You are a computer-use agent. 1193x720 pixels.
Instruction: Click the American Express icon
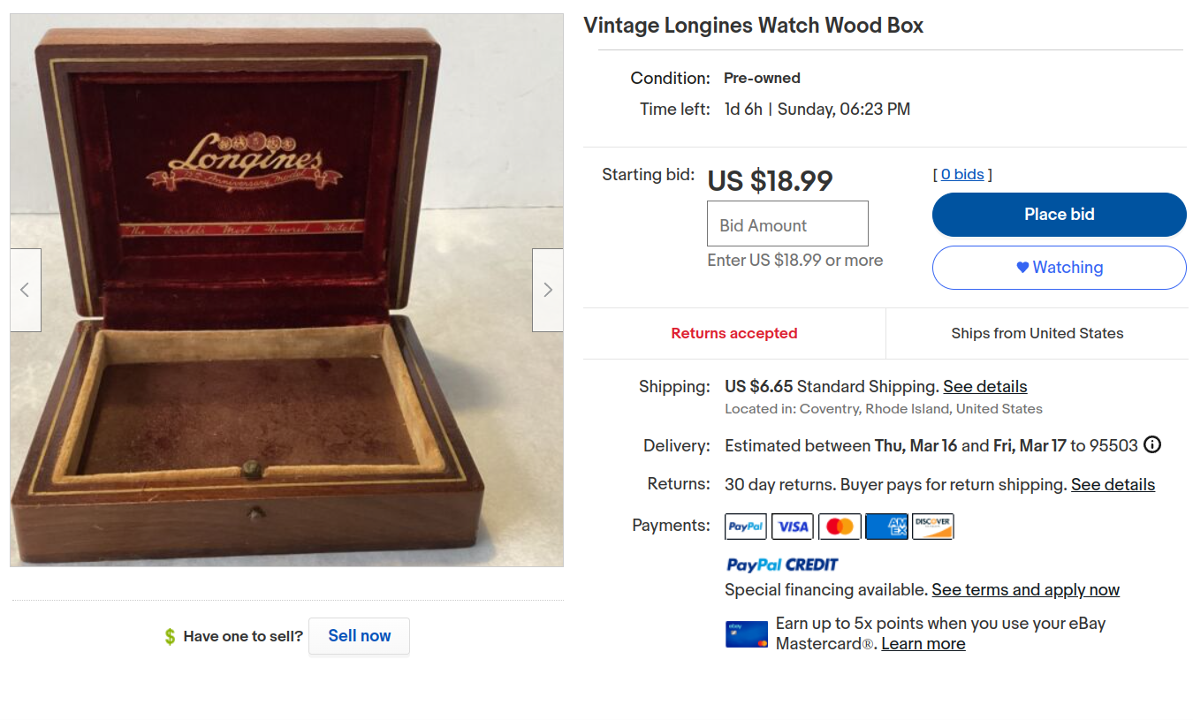(886, 527)
